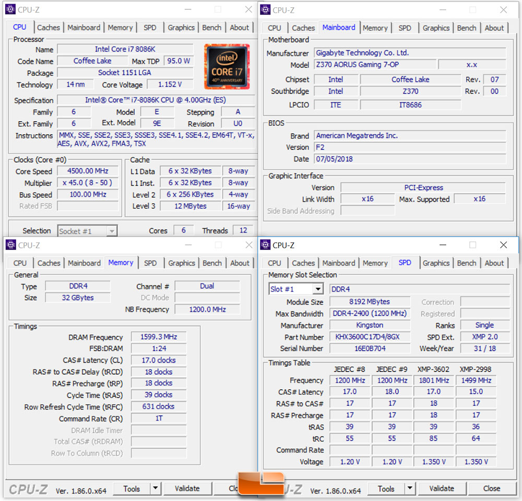Click XMP-3602 frequency cell 1801 MHz
522x501 pixels.
(433, 380)
